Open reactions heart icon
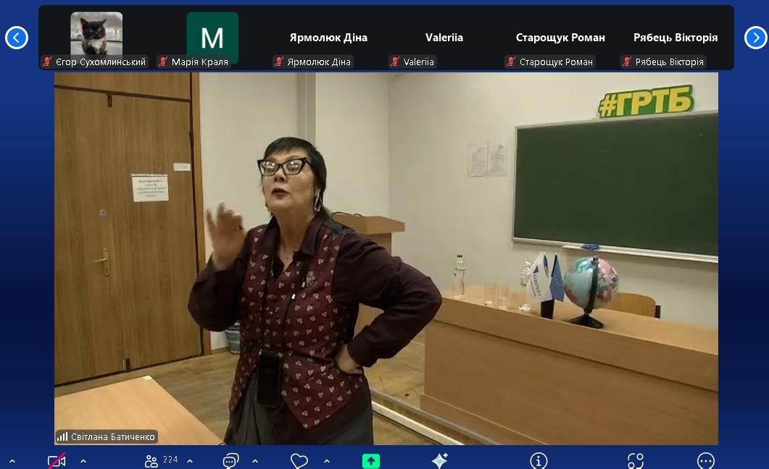 coord(299,461)
